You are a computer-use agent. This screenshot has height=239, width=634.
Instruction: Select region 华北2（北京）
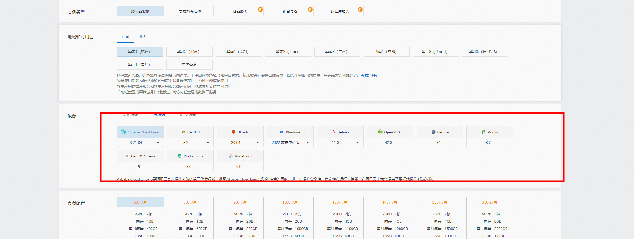click(189, 52)
